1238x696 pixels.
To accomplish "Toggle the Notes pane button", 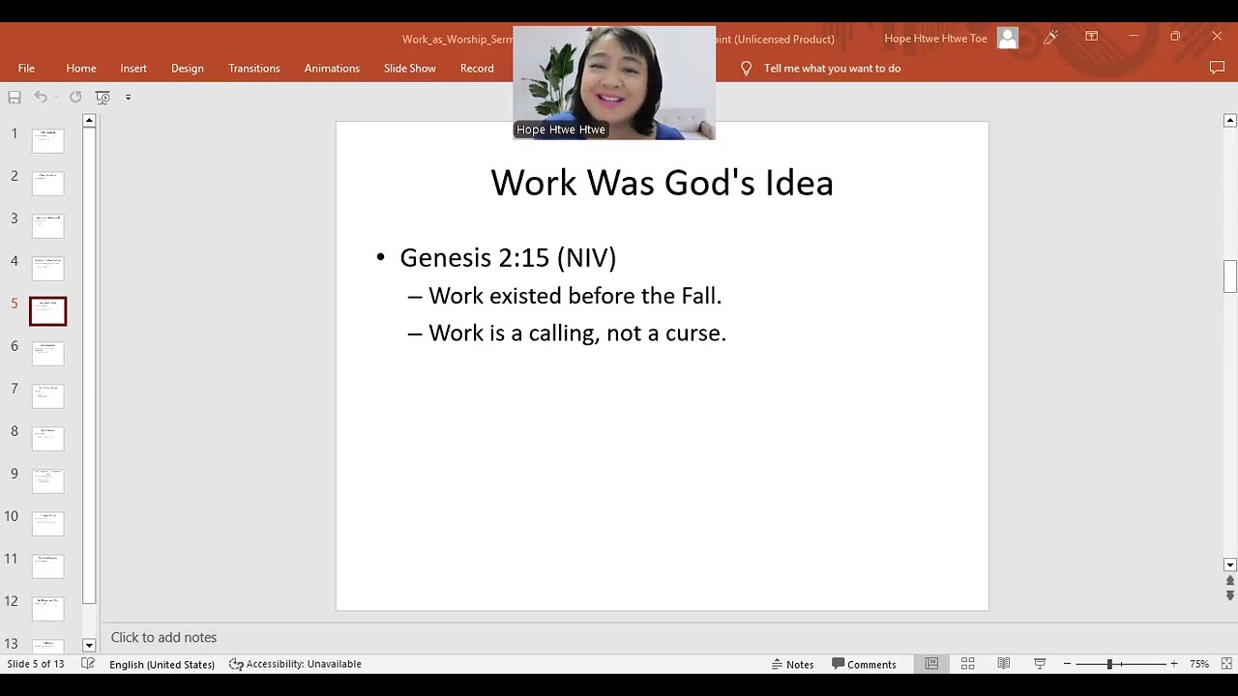I will 793,664.
